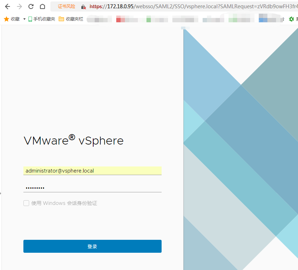
Task: Go back with the browser back arrow
Action: tap(8, 6)
